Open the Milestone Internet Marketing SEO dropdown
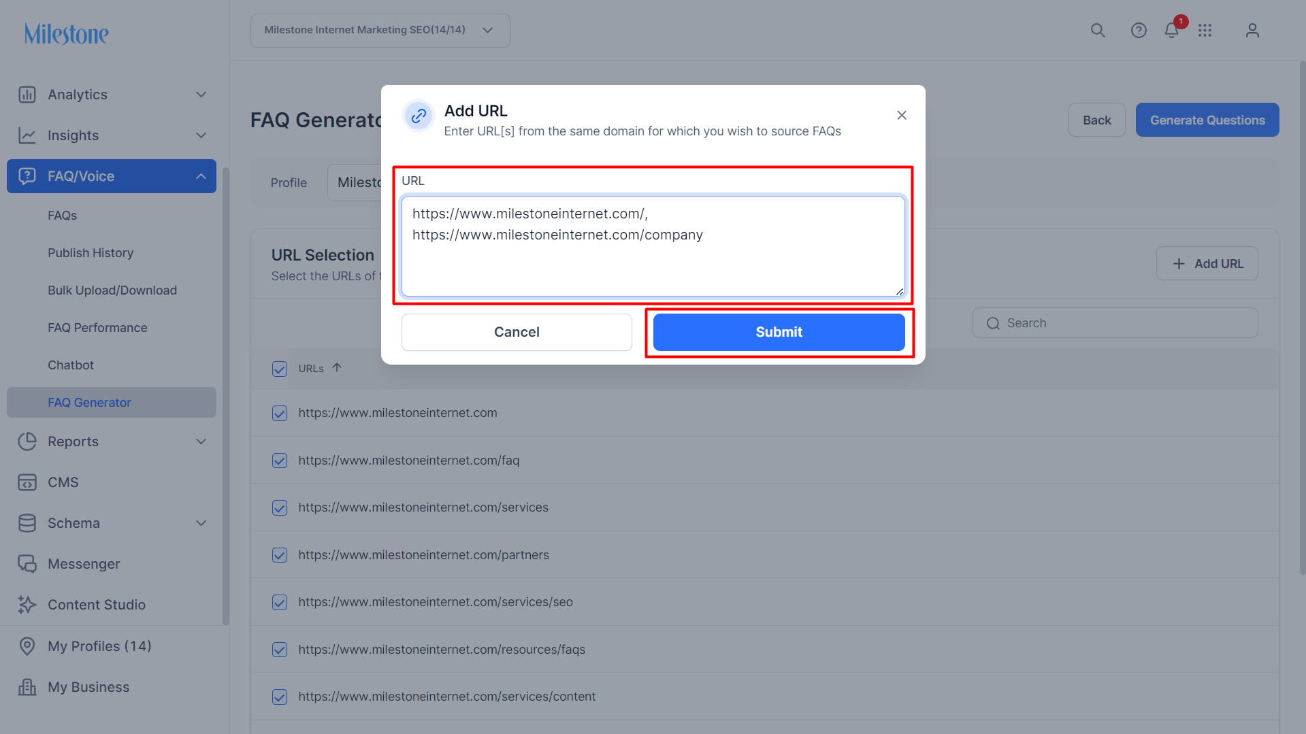 pyautogui.click(x=380, y=31)
